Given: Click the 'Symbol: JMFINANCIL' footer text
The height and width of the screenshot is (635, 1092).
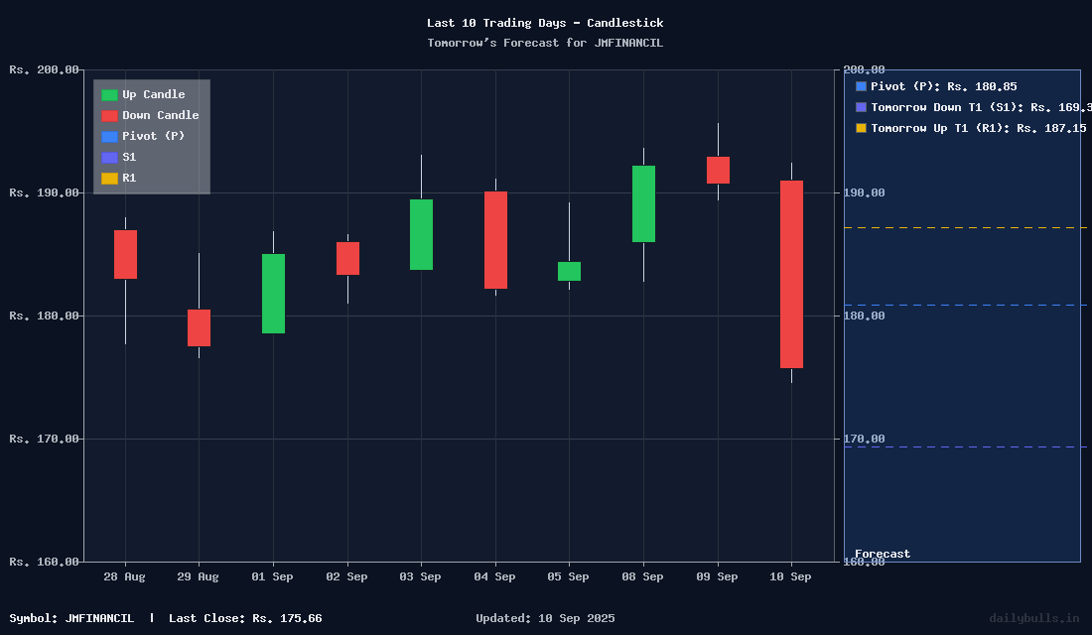Looking at the screenshot, I should point(71,618).
